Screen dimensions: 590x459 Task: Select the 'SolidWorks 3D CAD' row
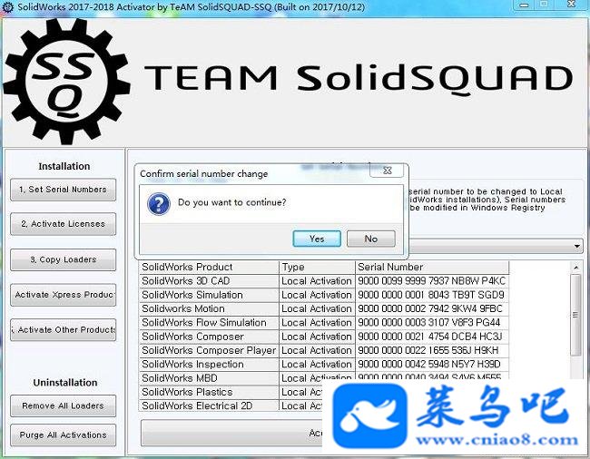coord(324,281)
